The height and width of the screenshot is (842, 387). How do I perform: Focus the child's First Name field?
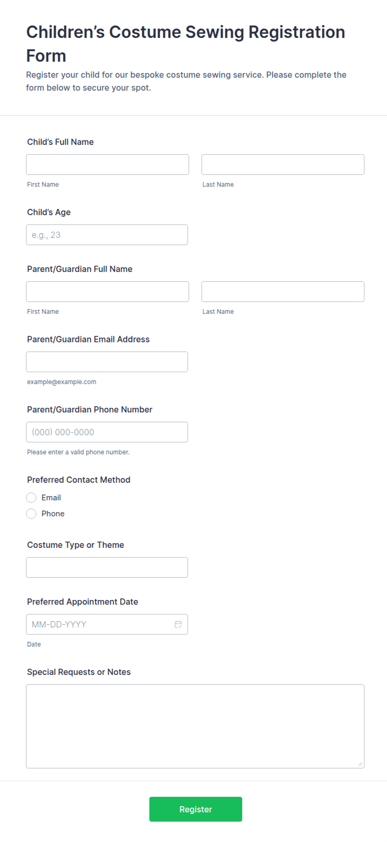click(x=107, y=165)
